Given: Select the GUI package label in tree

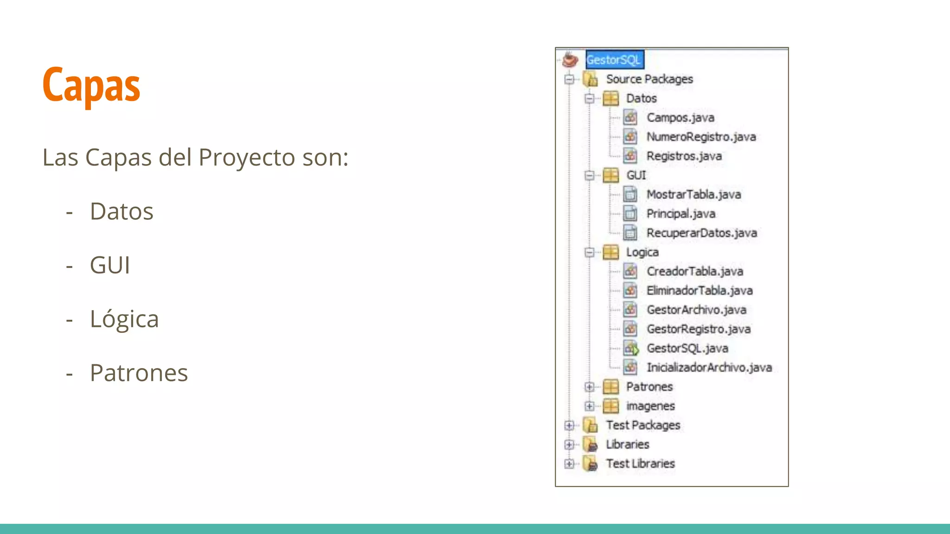Looking at the screenshot, I should pyautogui.click(x=636, y=176).
